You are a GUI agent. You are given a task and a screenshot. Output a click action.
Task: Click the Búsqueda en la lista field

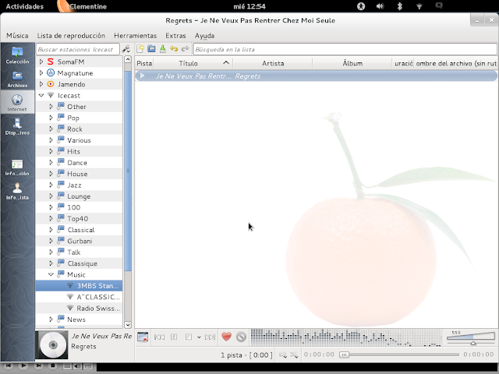(345, 49)
